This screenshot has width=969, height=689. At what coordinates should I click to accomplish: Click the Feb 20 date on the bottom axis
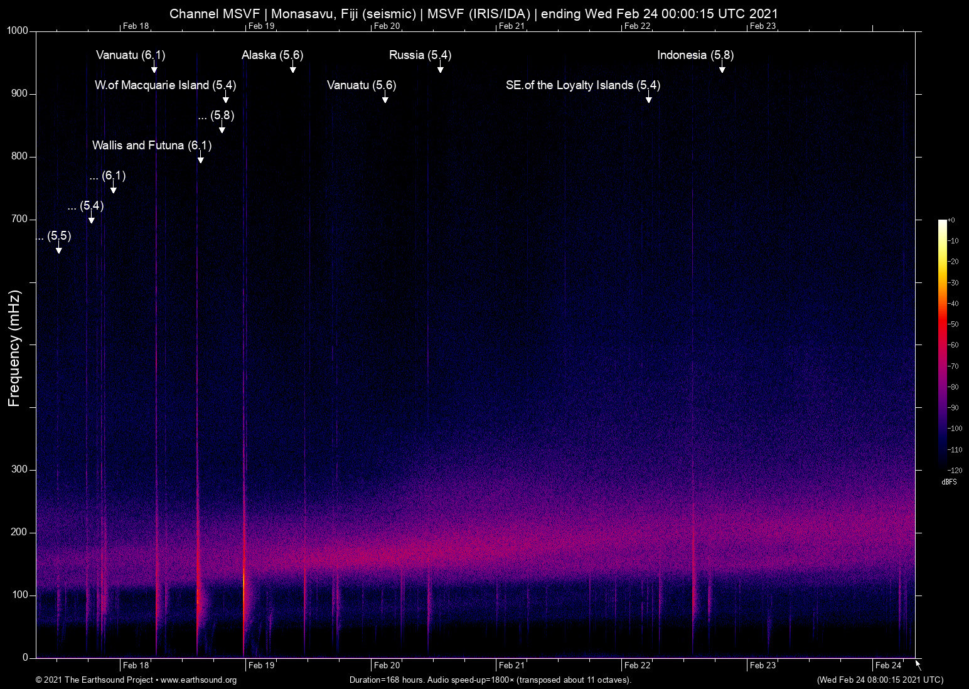387,665
